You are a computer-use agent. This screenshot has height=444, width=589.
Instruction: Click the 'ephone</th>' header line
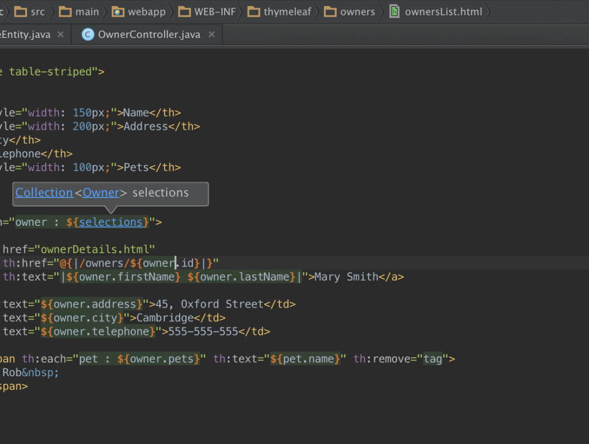pos(36,154)
